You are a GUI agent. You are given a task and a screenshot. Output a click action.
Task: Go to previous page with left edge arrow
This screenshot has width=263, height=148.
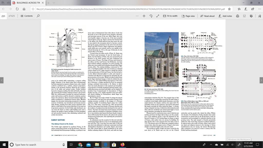coord(2,80)
